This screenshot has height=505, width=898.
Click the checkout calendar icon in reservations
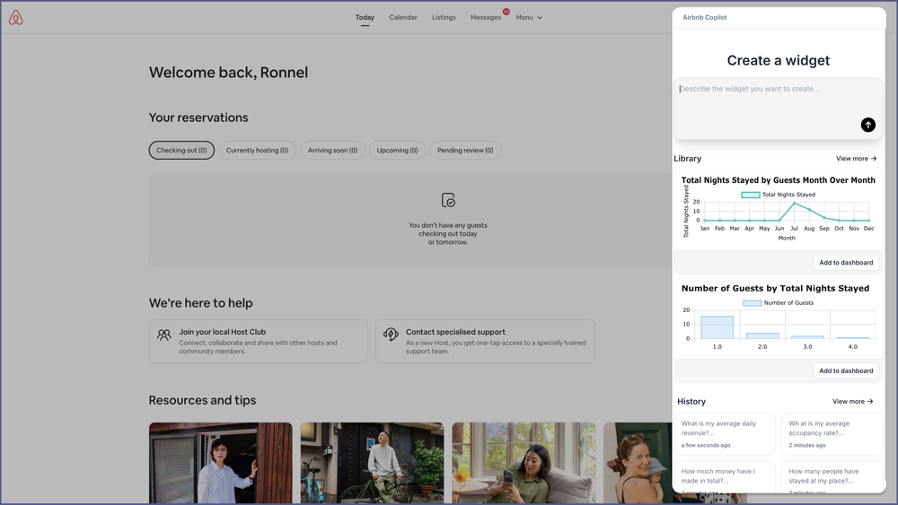click(x=449, y=200)
